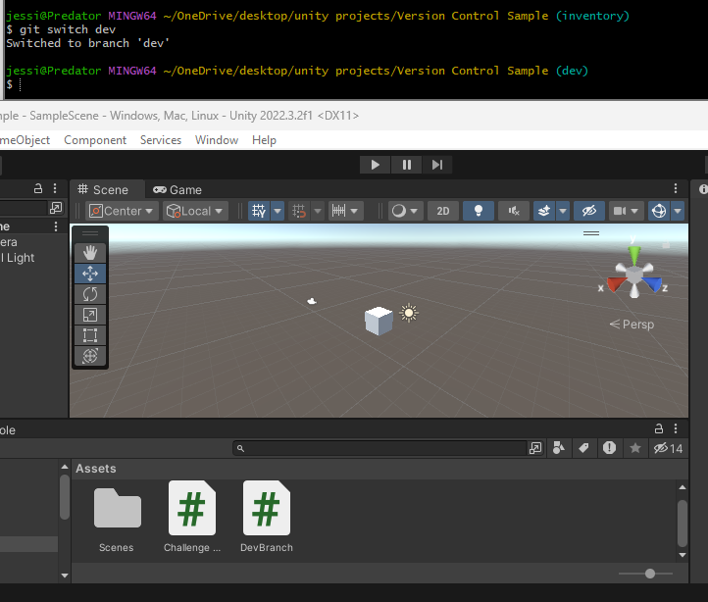Viewport: 708px width, 602px height.
Task: Select Main Camera in Hierarchy
Action: tap(9, 242)
